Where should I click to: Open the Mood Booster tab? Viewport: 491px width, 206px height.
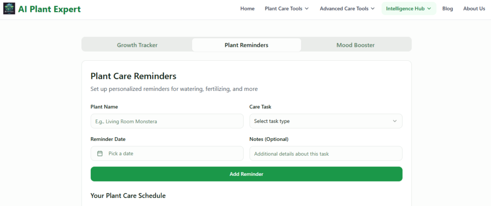(x=355, y=45)
